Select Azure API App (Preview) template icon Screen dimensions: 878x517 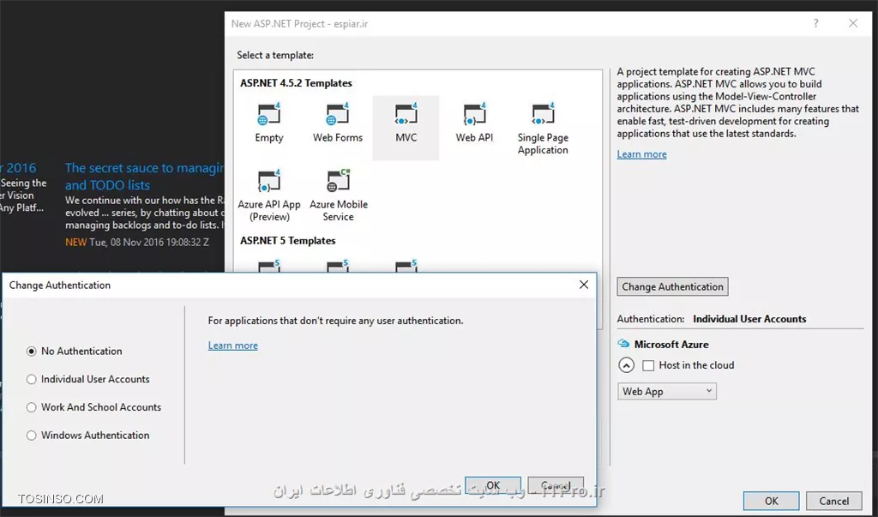(268, 181)
